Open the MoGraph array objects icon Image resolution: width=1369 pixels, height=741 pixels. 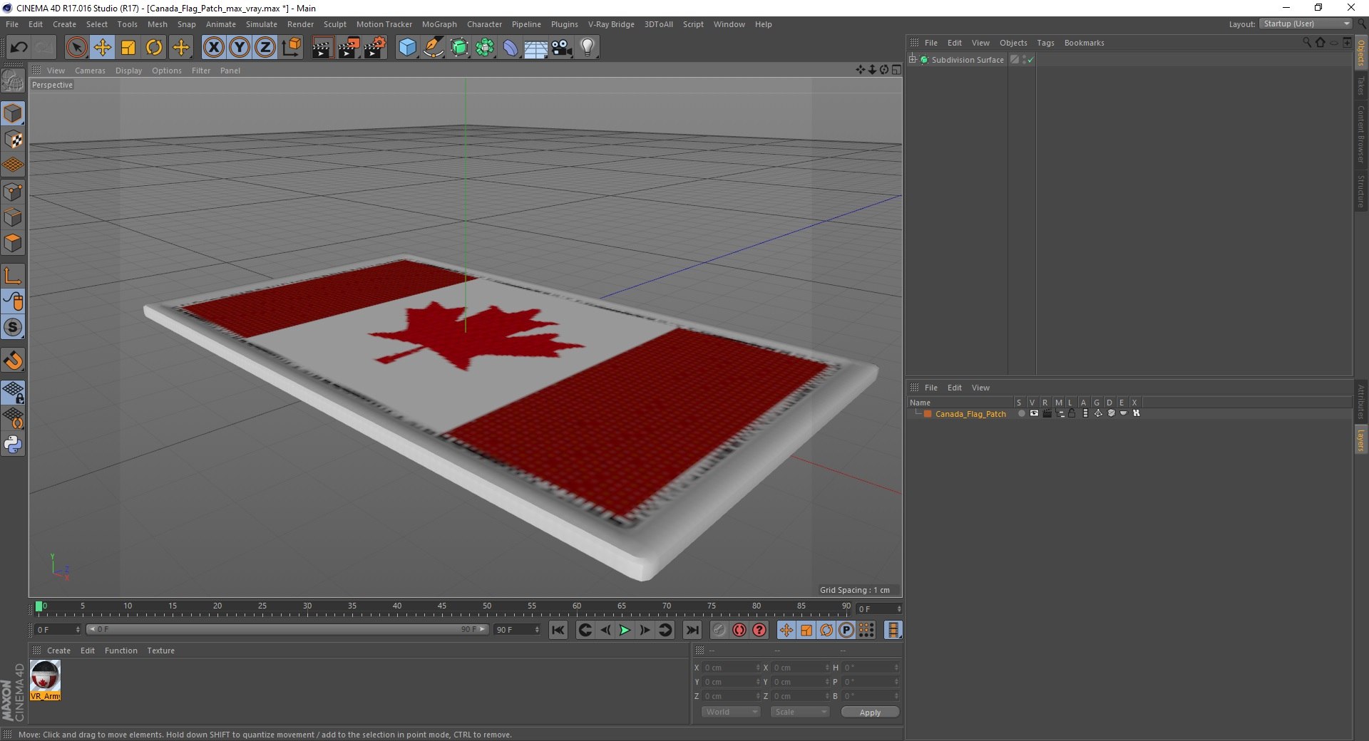click(x=485, y=48)
